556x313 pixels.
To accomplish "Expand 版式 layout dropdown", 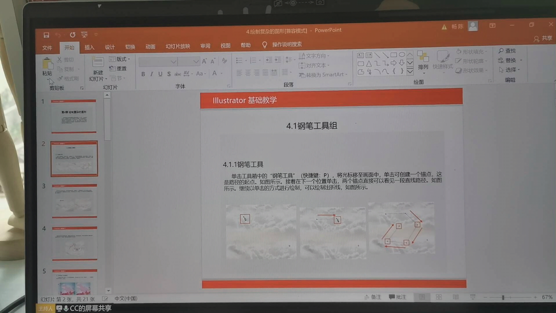I will click(119, 59).
